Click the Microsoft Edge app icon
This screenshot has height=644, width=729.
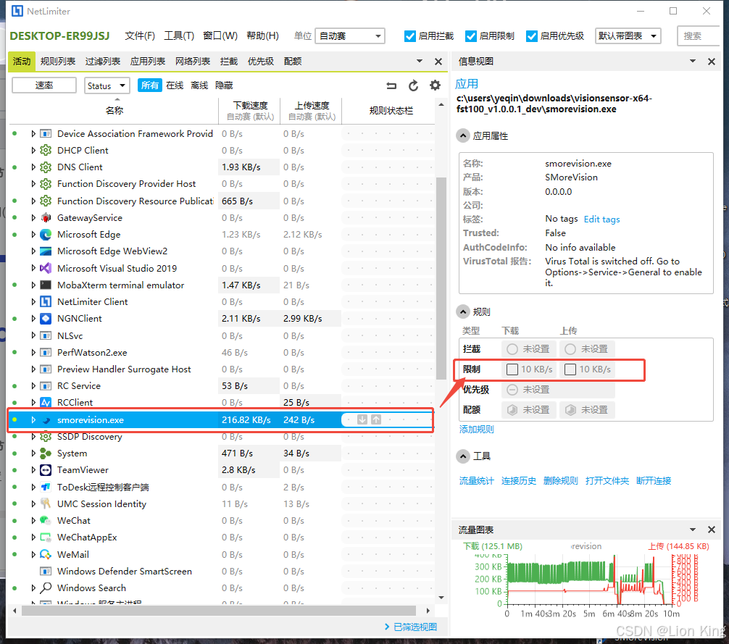pos(46,235)
